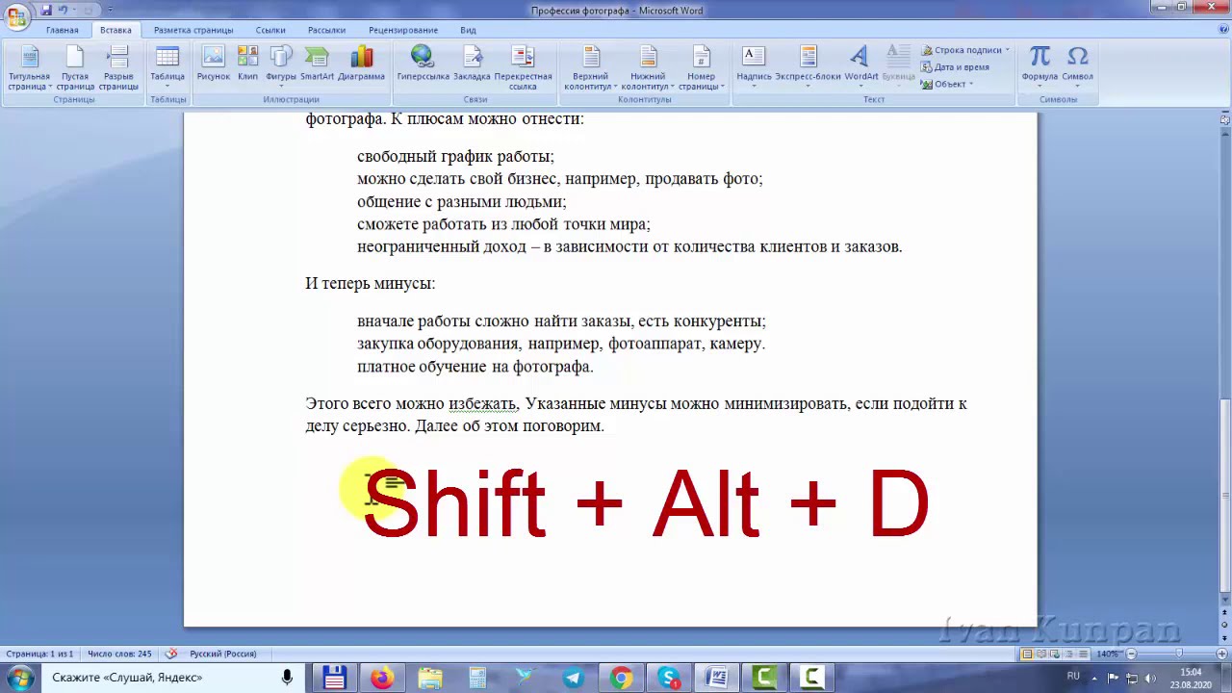
Task: Switch to the Главная ribbon tab
Action: 62,30
